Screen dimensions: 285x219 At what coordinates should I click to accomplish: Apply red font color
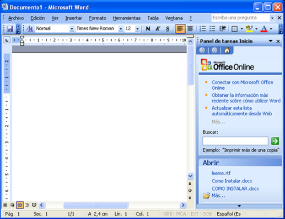pos(264,29)
